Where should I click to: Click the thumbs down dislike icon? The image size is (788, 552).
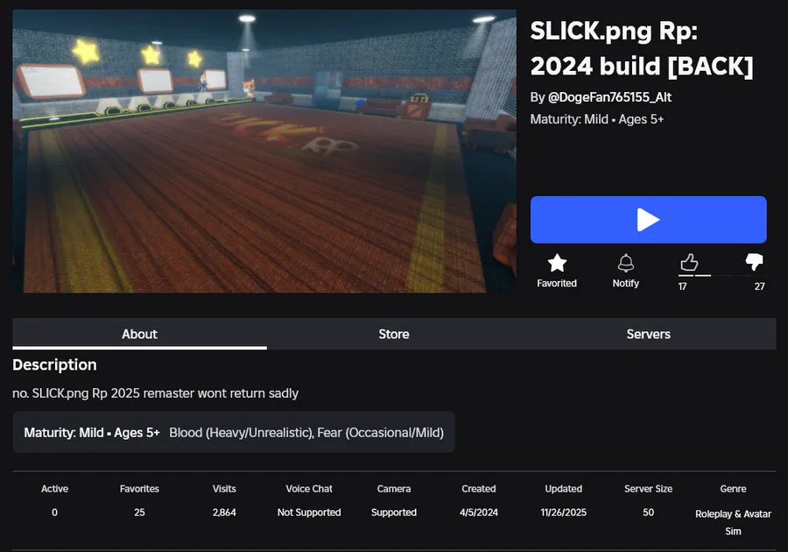(x=754, y=263)
